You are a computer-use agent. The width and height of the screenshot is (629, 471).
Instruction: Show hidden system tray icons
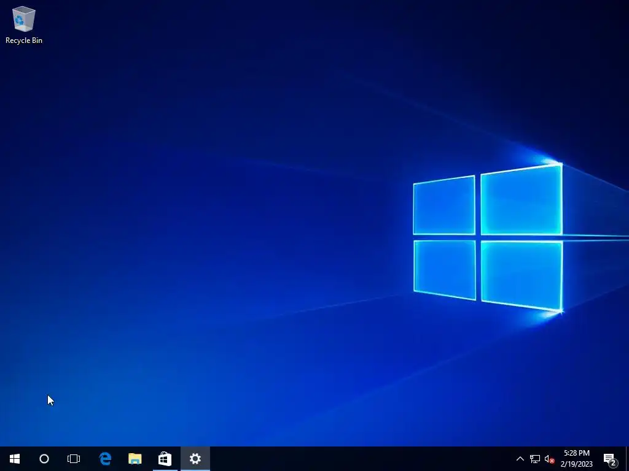(520, 459)
